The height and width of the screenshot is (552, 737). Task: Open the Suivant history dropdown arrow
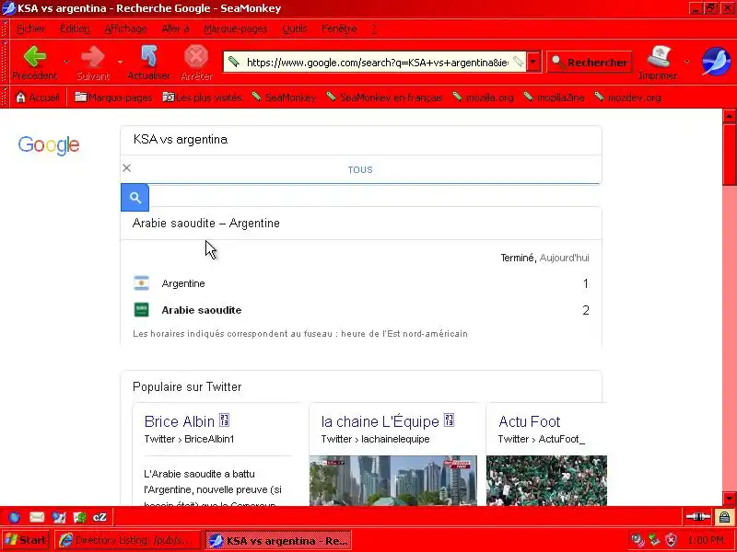120,62
